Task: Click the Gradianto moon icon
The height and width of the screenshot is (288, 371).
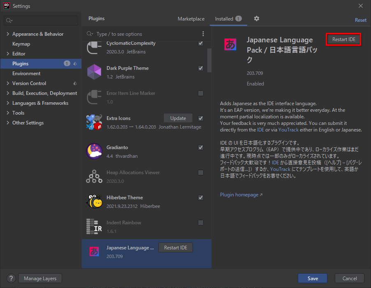Action: pos(94,151)
